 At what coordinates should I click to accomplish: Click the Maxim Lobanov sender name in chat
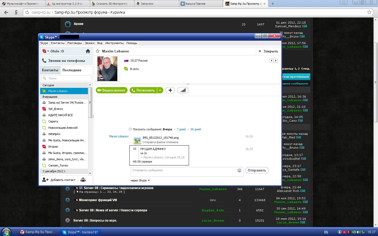coord(119,136)
